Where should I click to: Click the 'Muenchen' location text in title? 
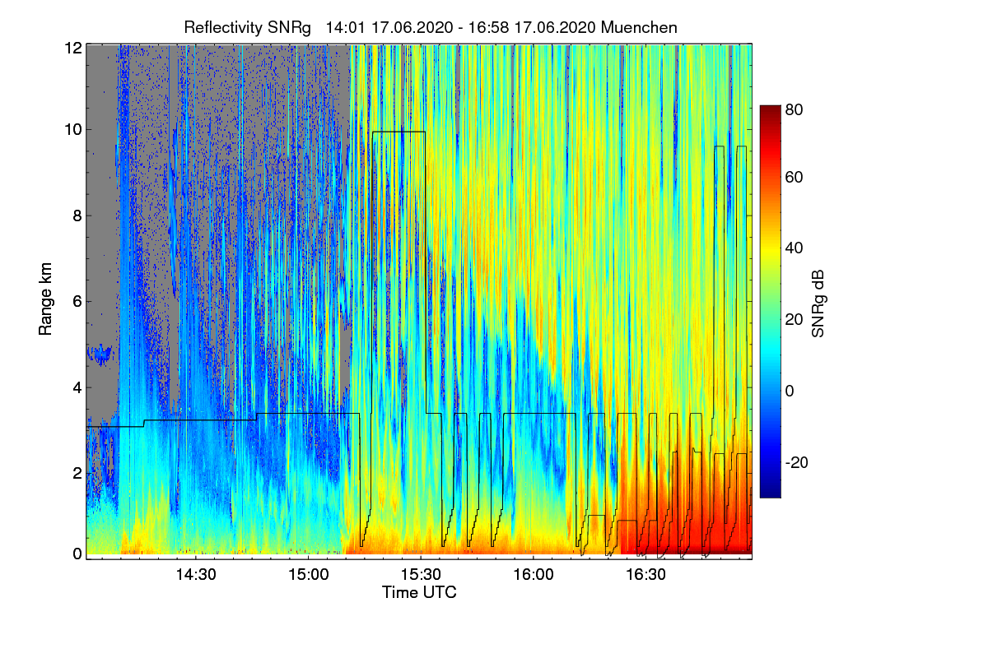(x=640, y=27)
